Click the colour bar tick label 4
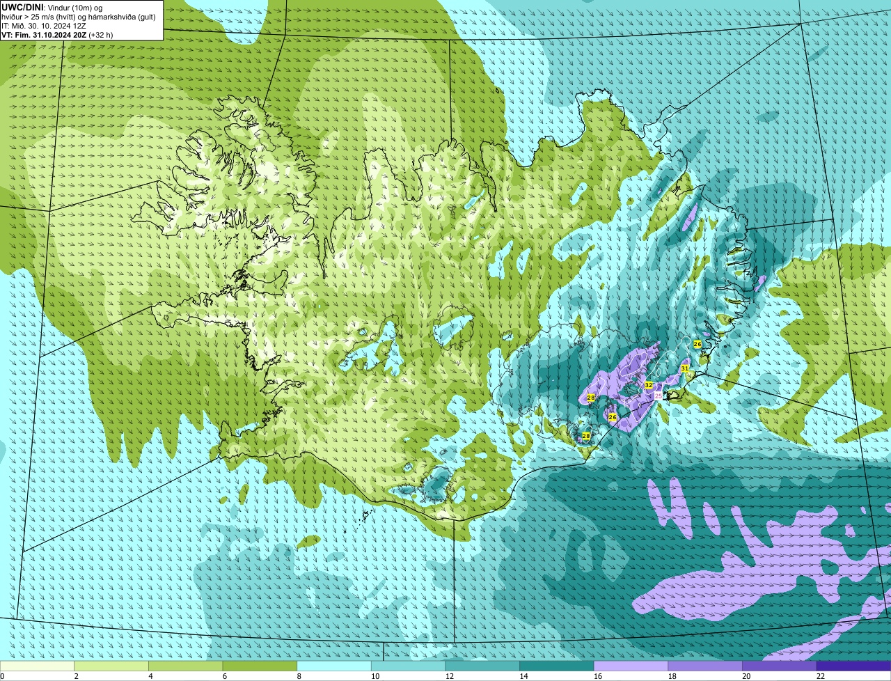The width and height of the screenshot is (891, 681). 150,676
